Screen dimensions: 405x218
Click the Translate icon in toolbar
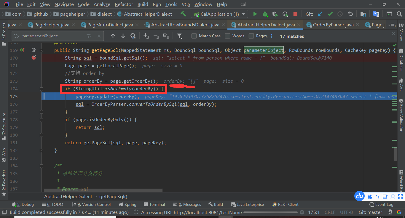click(376, 14)
